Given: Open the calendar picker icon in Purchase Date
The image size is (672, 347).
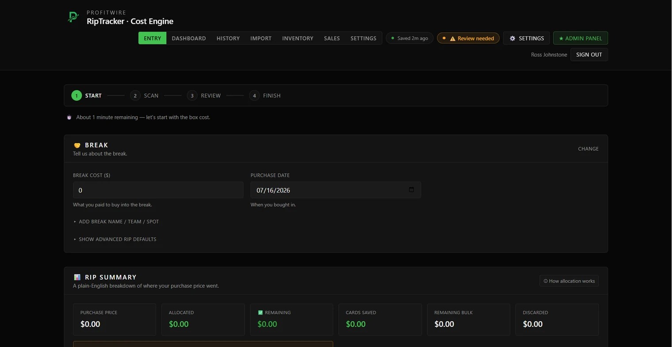Looking at the screenshot, I should 411,190.
